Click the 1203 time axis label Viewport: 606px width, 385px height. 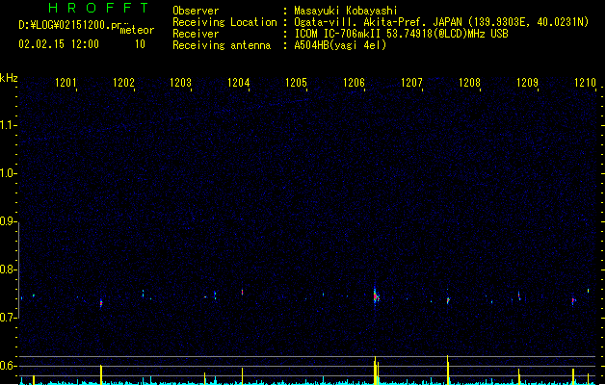[181, 83]
